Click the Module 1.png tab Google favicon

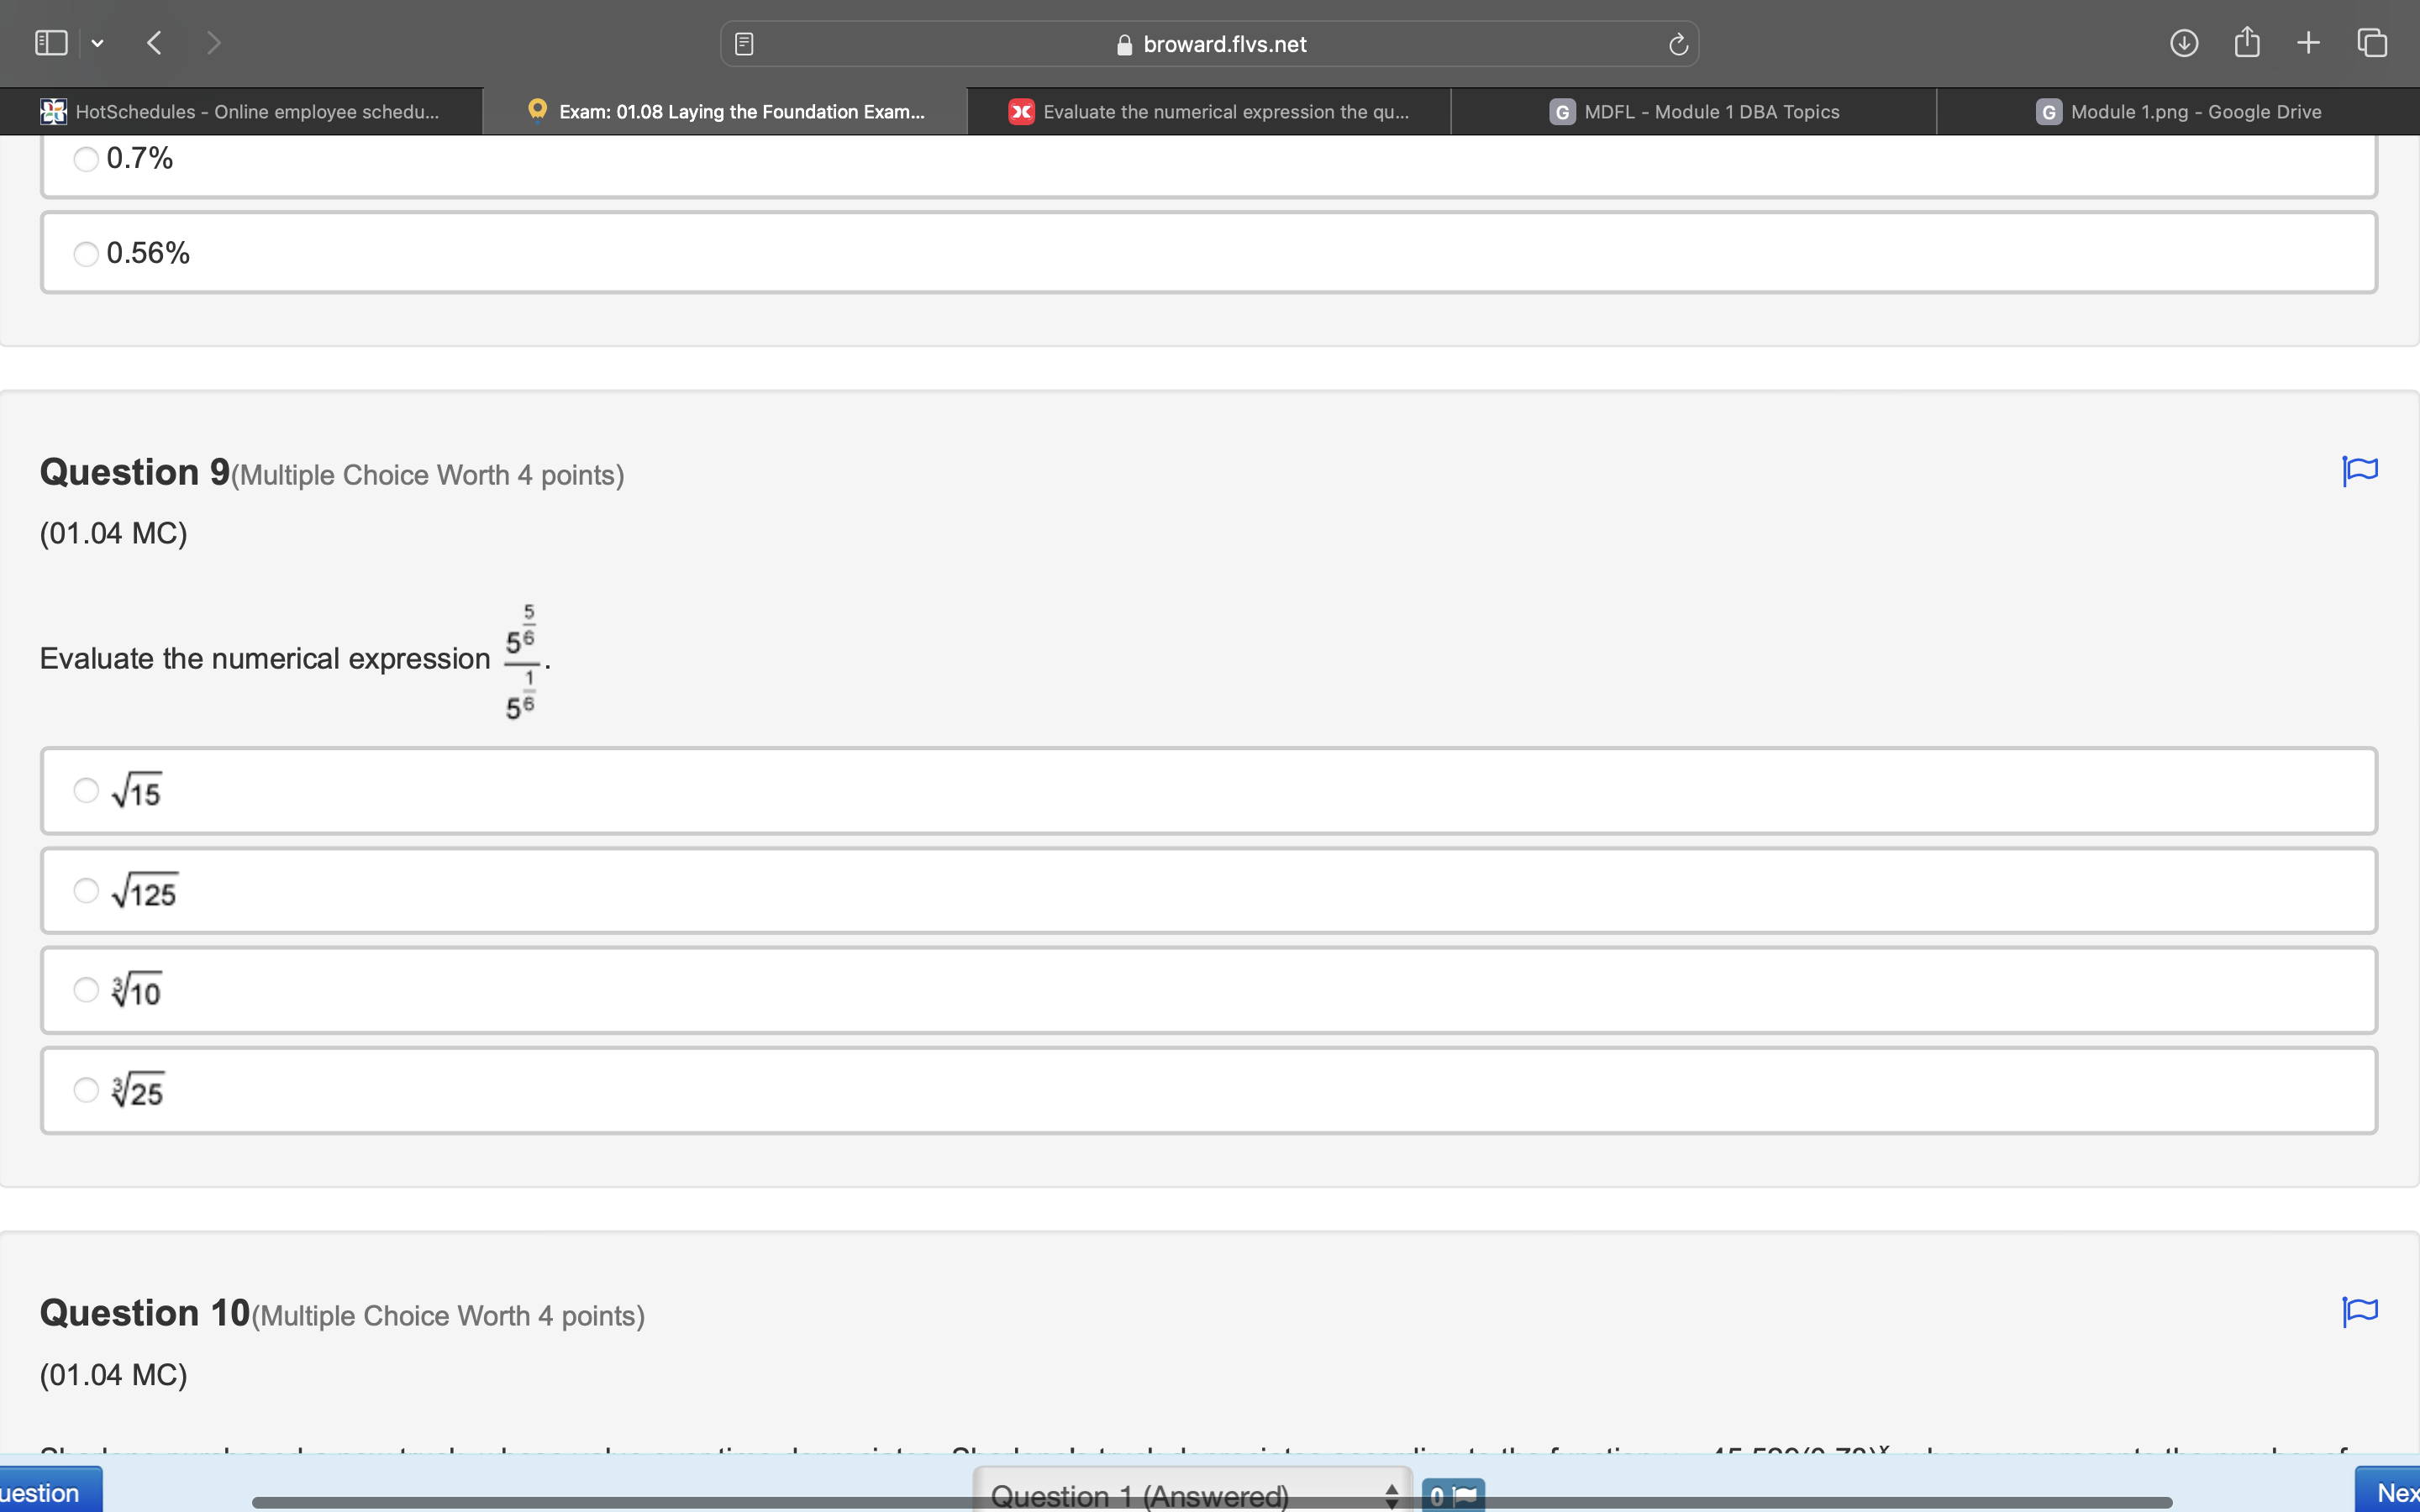[x=2049, y=112]
